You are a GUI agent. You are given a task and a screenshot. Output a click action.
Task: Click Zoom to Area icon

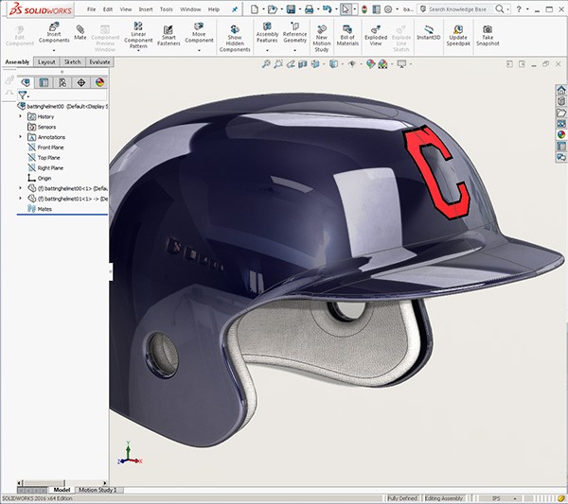[277, 64]
